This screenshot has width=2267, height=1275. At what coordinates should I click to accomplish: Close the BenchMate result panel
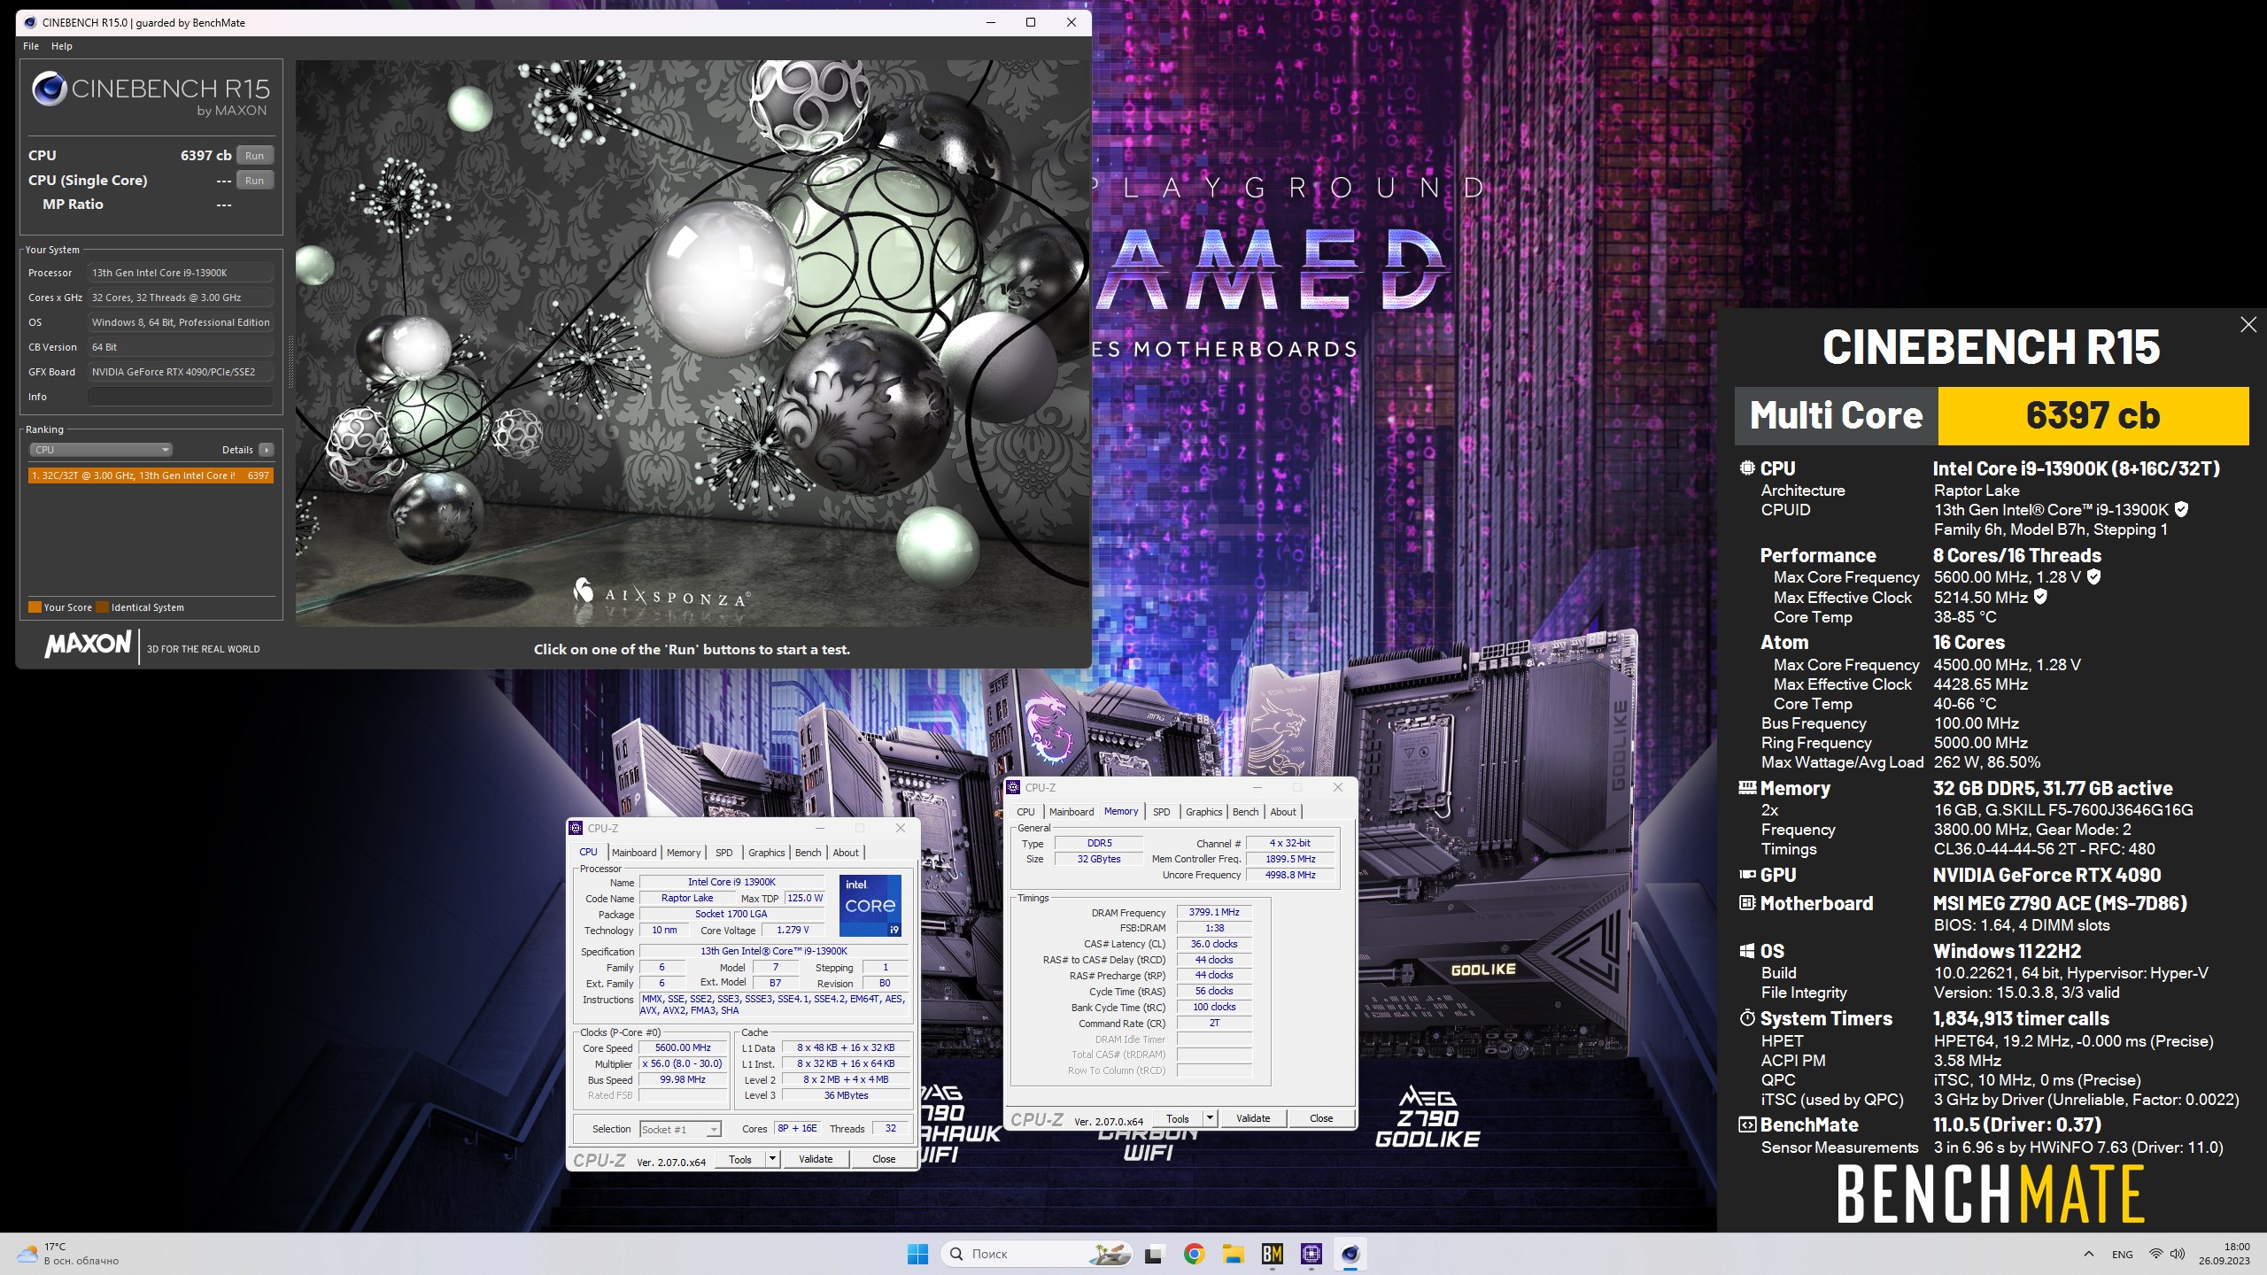coord(2248,325)
